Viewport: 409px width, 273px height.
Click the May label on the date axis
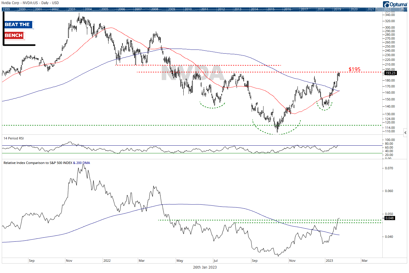[180, 261]
